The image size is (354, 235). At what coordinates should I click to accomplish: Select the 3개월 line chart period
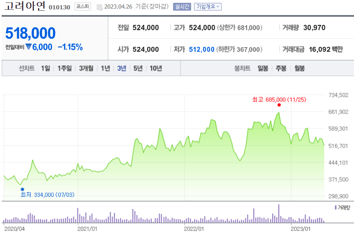point(86,68)
